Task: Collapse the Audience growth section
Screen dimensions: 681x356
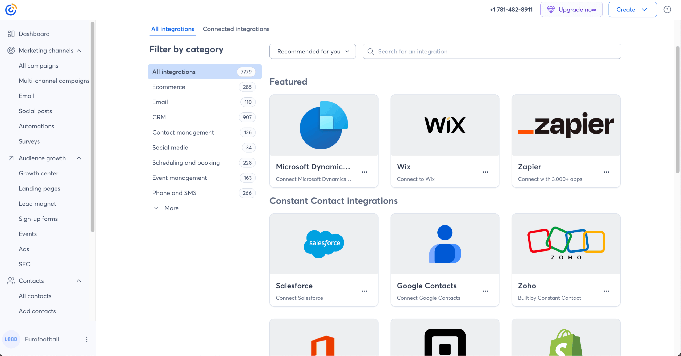Action: [79, 158]
